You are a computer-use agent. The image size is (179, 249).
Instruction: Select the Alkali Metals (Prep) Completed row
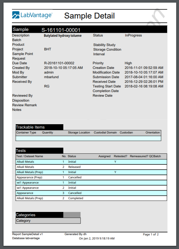click(91, 198)
